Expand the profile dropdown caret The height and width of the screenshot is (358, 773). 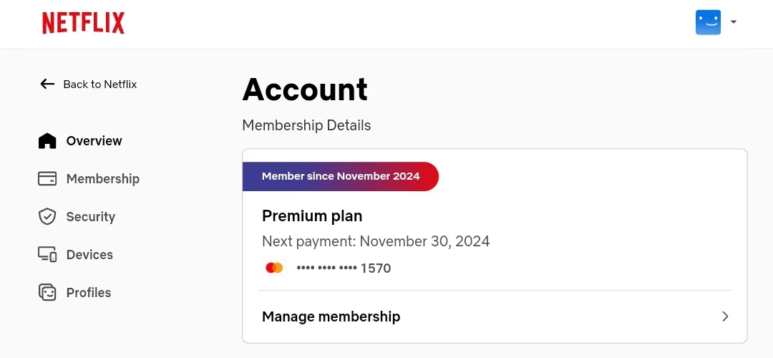[x=733, y=21]
